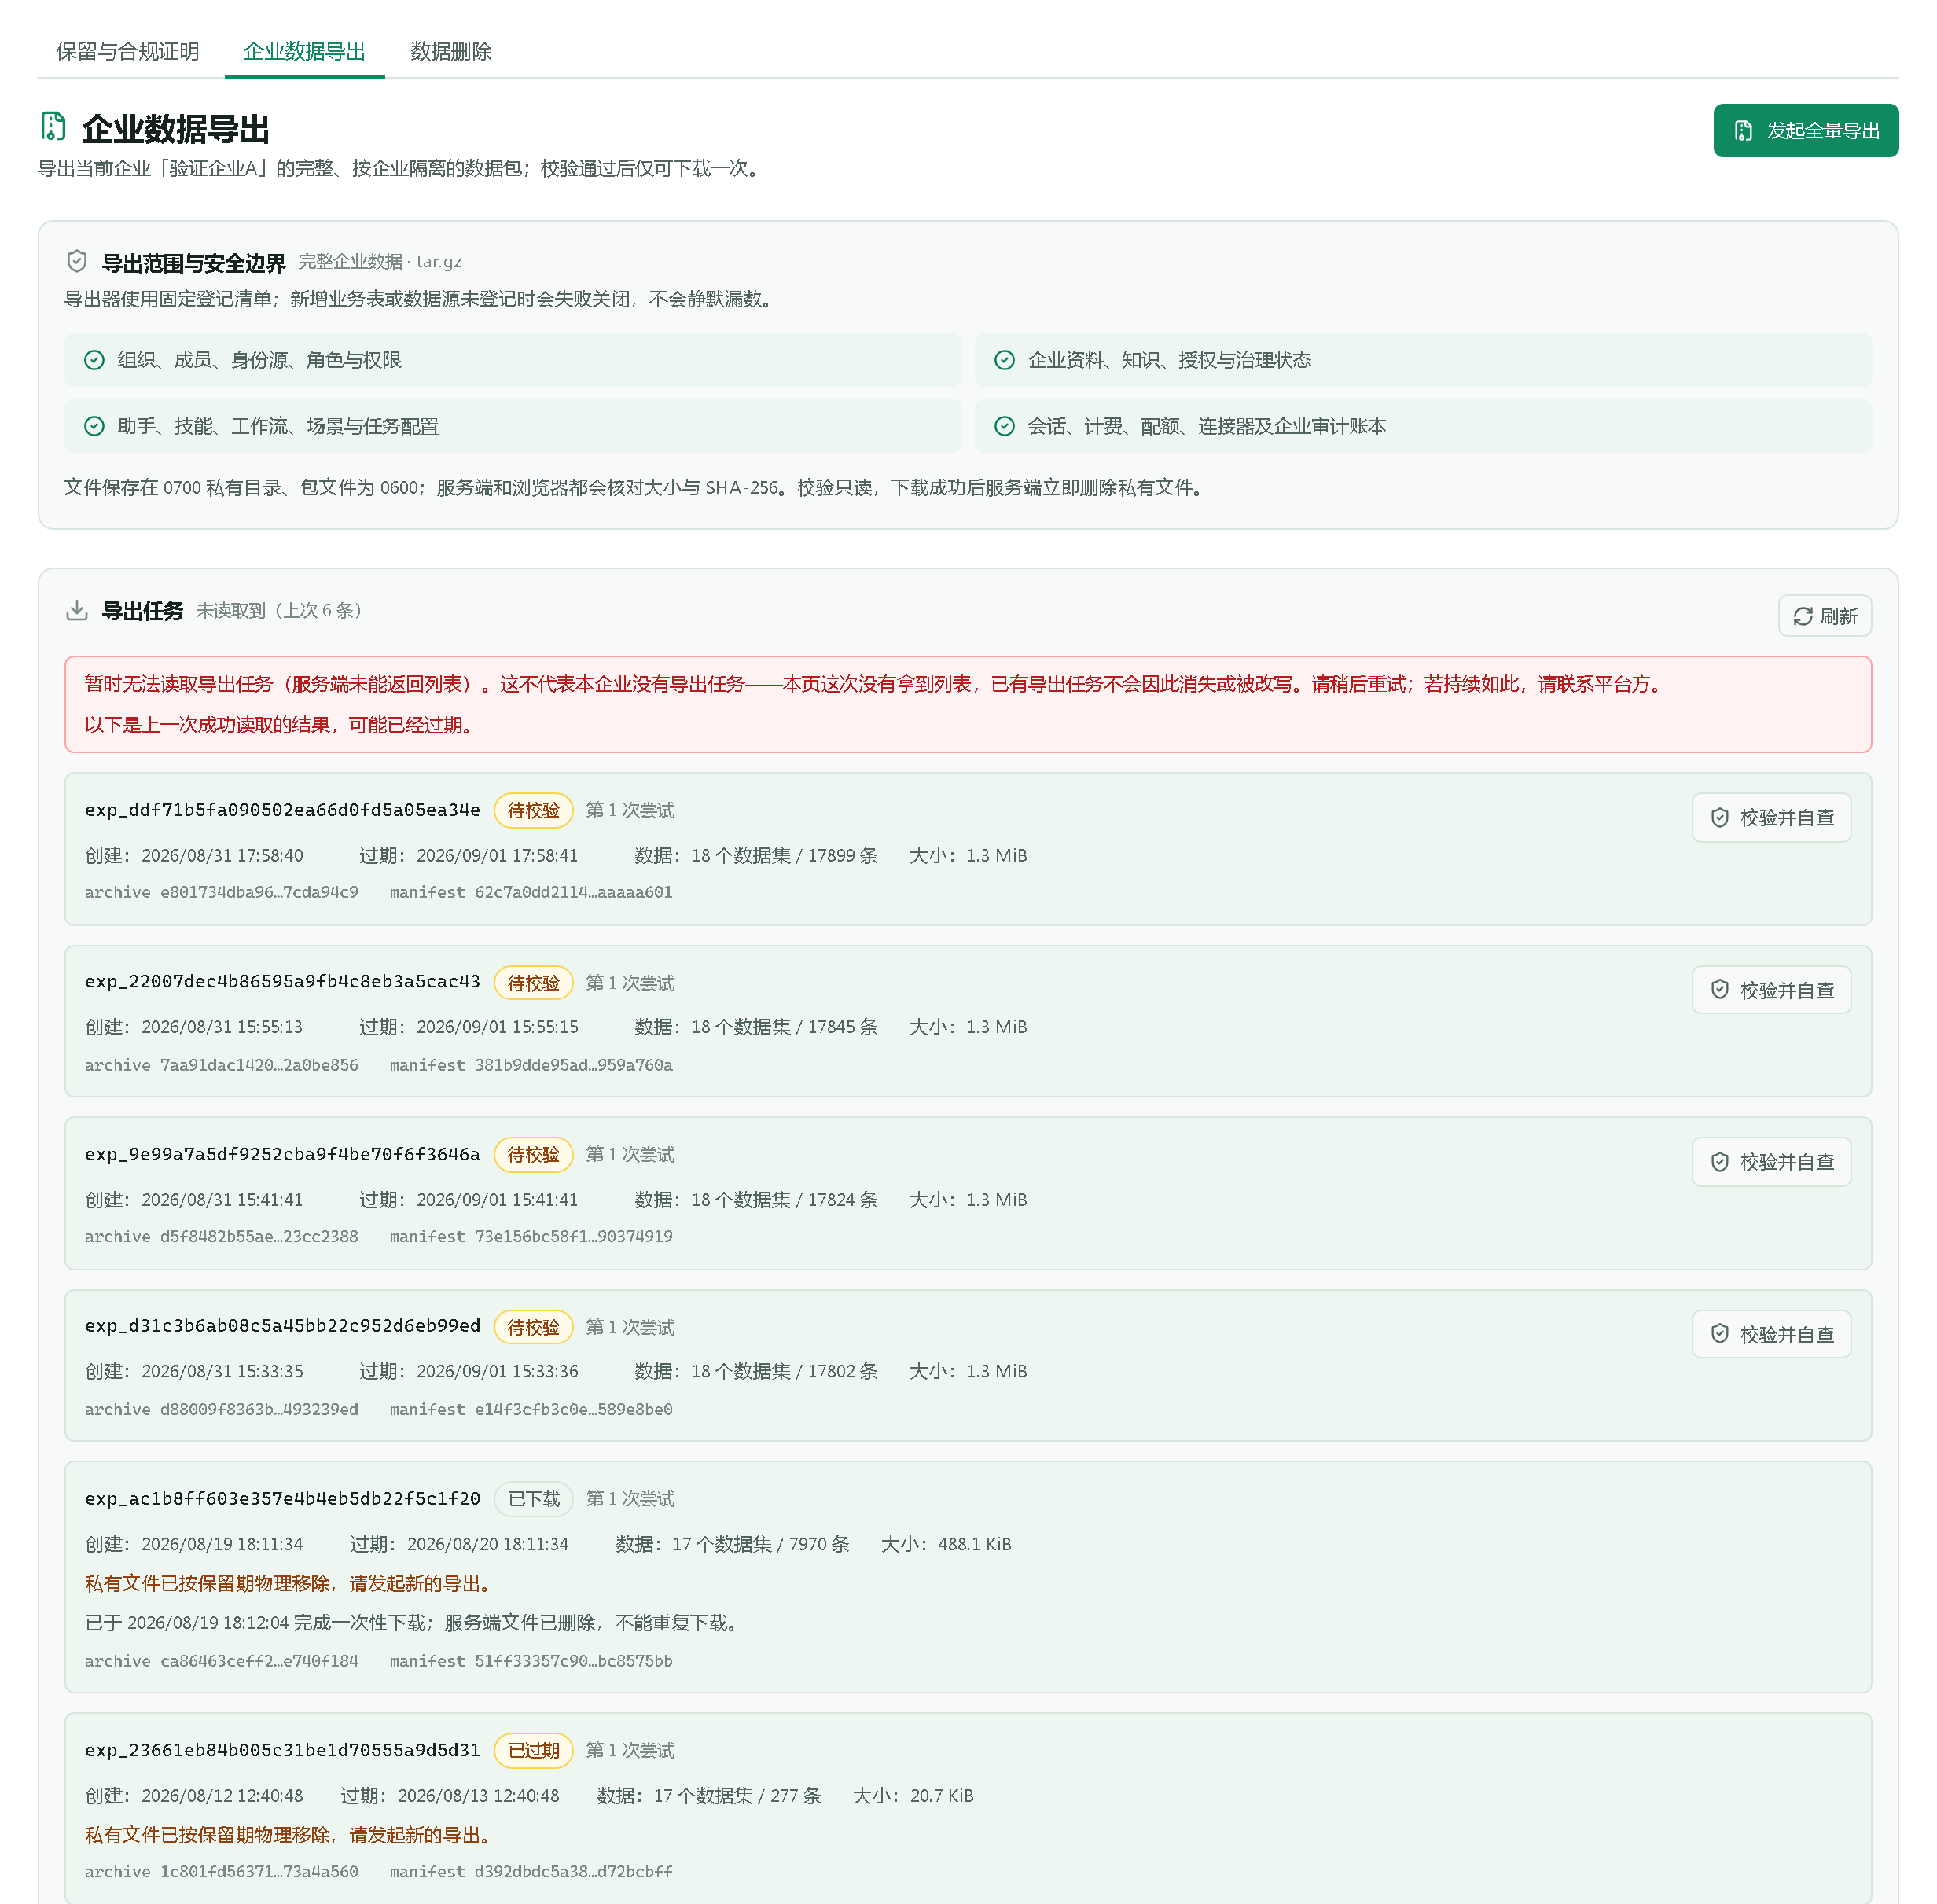Click the download icon beside 导出任务
1937x1904 pixels.
(x=77, y=610)
